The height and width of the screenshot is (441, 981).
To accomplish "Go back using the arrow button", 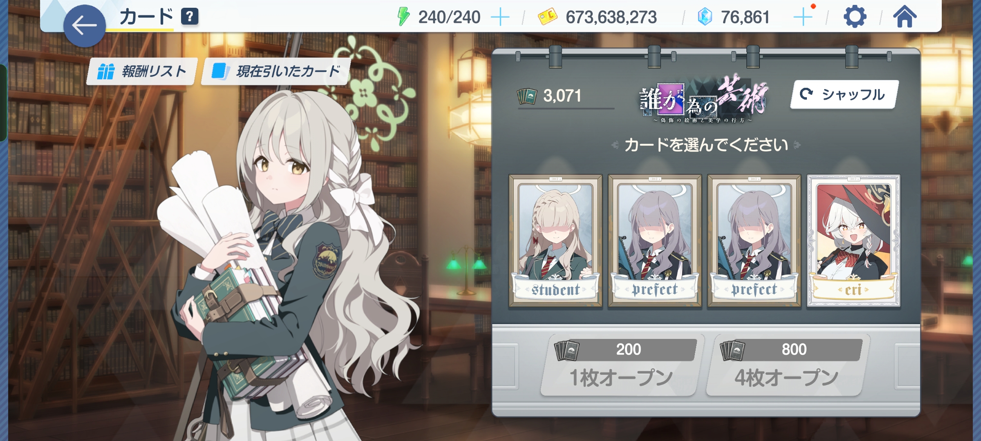I will pos(85,26).
